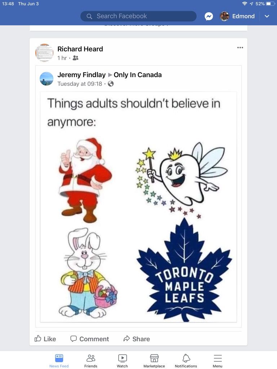This screenshot has height=369, width=277.
Task: Go to the Watch tab
Action: pos(122,360)
